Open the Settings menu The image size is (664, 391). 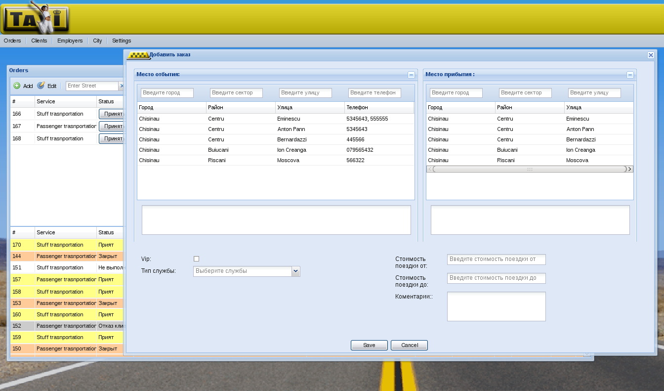122,41
